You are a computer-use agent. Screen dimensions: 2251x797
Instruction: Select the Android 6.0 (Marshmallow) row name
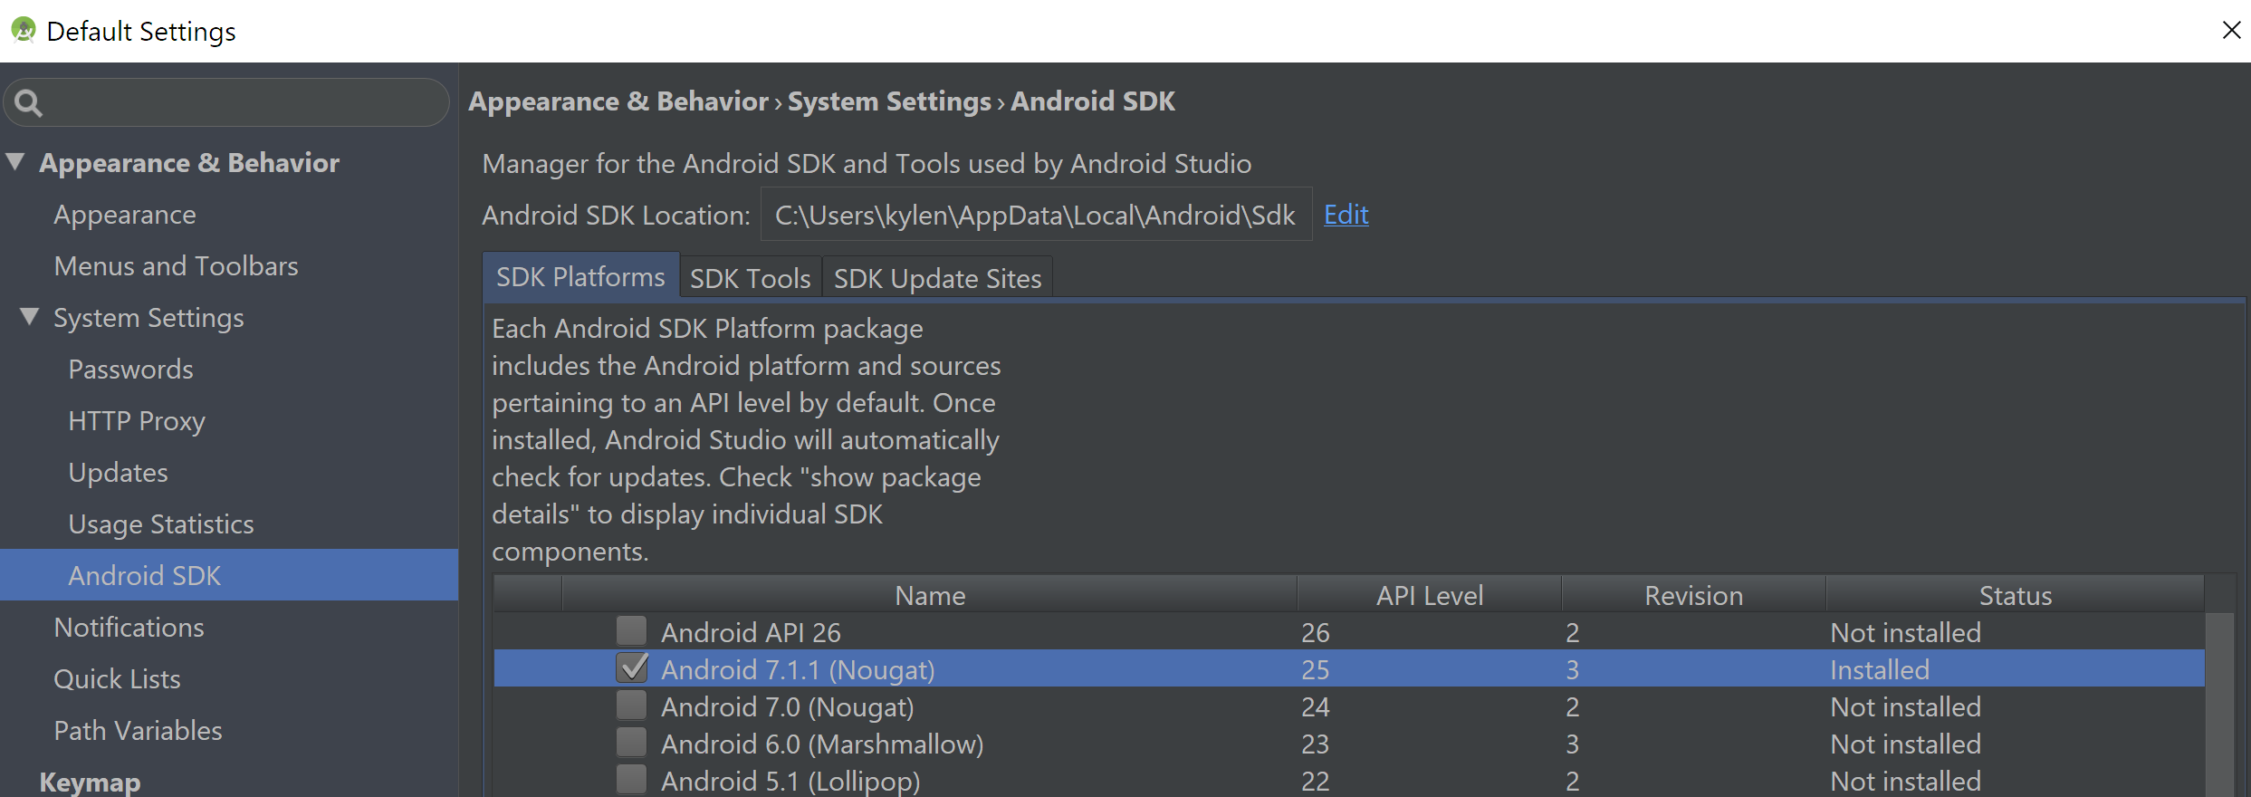tap(822, 744)
